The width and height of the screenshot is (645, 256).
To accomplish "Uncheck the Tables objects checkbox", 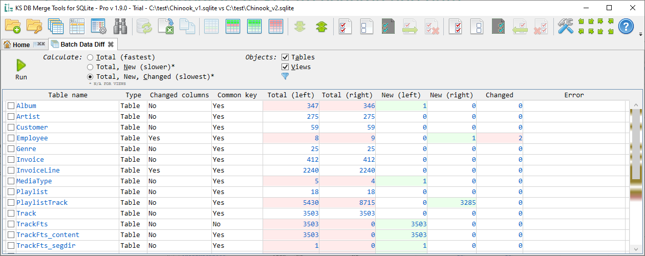I will point(286,57).
